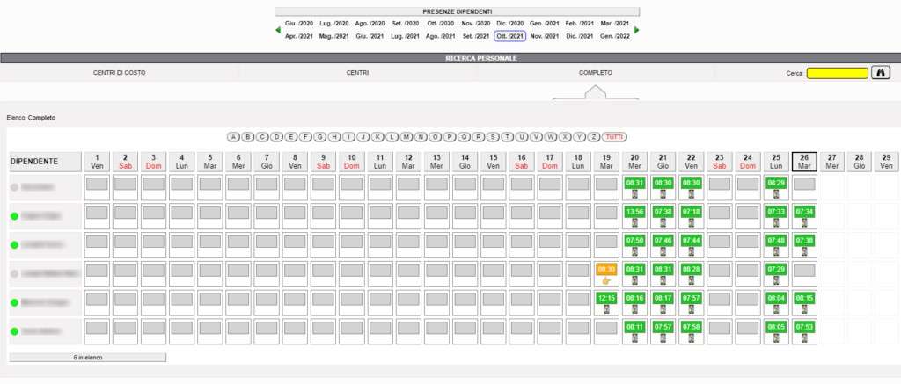Select month Dic. /2020

click(x=510, y=24)
